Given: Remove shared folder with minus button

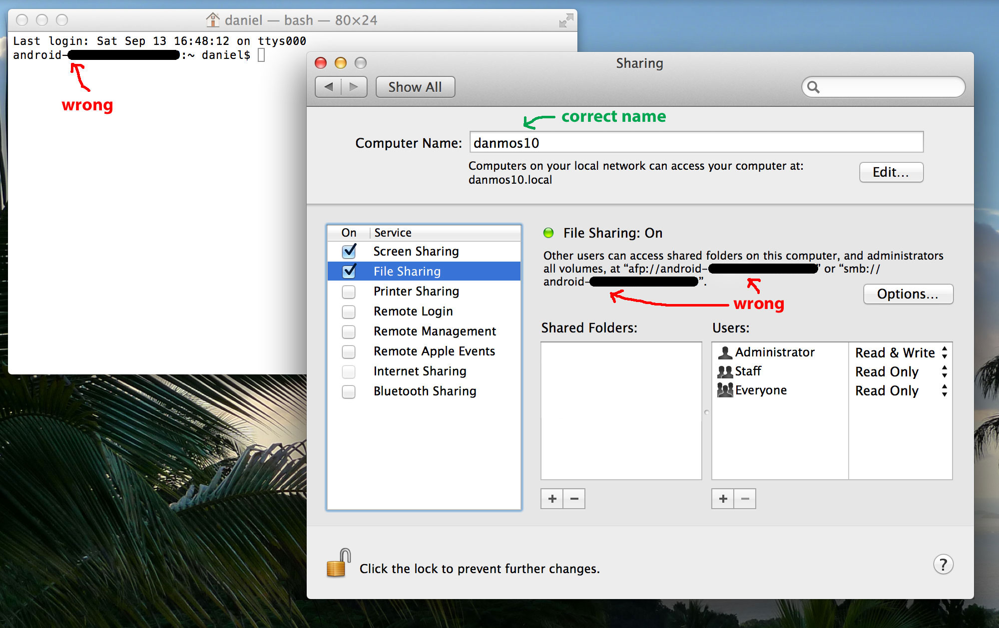Looking at the screenshot, I should point(574,499).
